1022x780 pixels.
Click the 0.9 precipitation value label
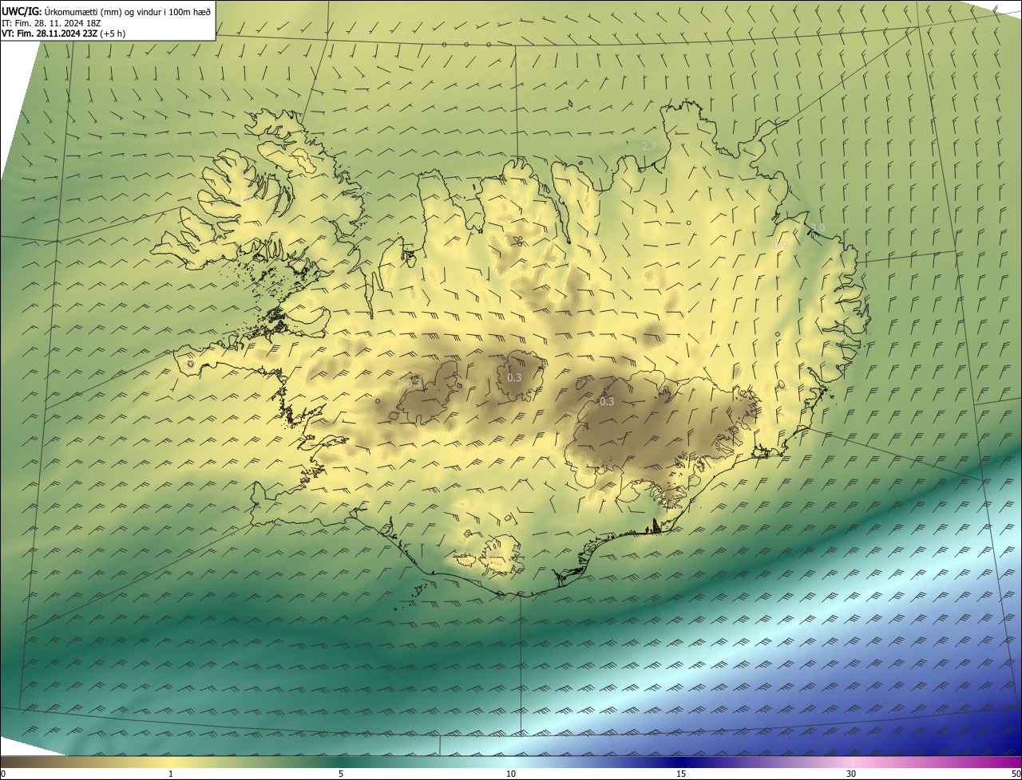pos(780,245)
